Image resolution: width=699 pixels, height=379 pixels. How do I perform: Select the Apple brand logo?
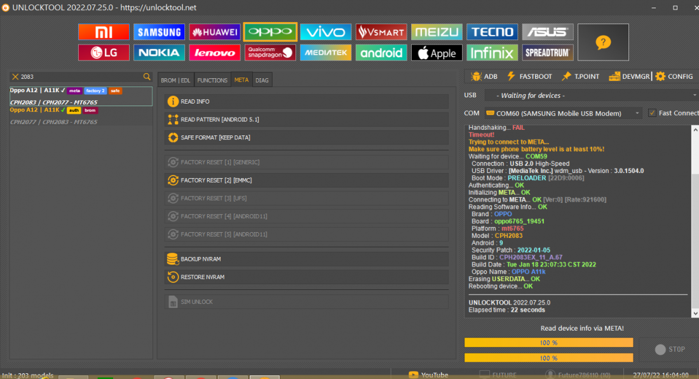click(x=437, y=53)
